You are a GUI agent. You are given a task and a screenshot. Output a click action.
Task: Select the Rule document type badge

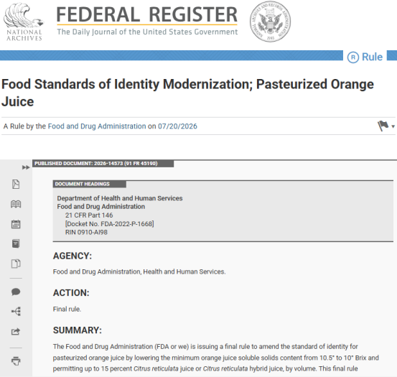click(365, 57)
